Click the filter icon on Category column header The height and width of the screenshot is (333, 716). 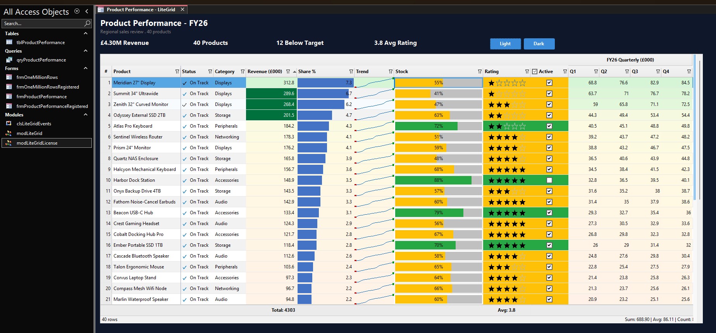coord(243,72)
